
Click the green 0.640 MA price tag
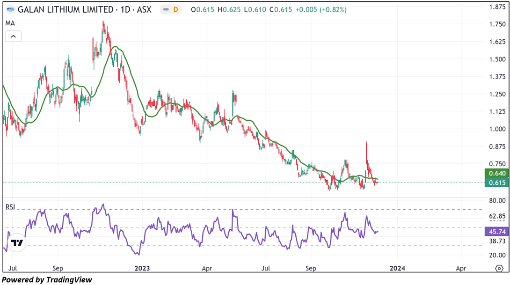[x=496, y=174]
